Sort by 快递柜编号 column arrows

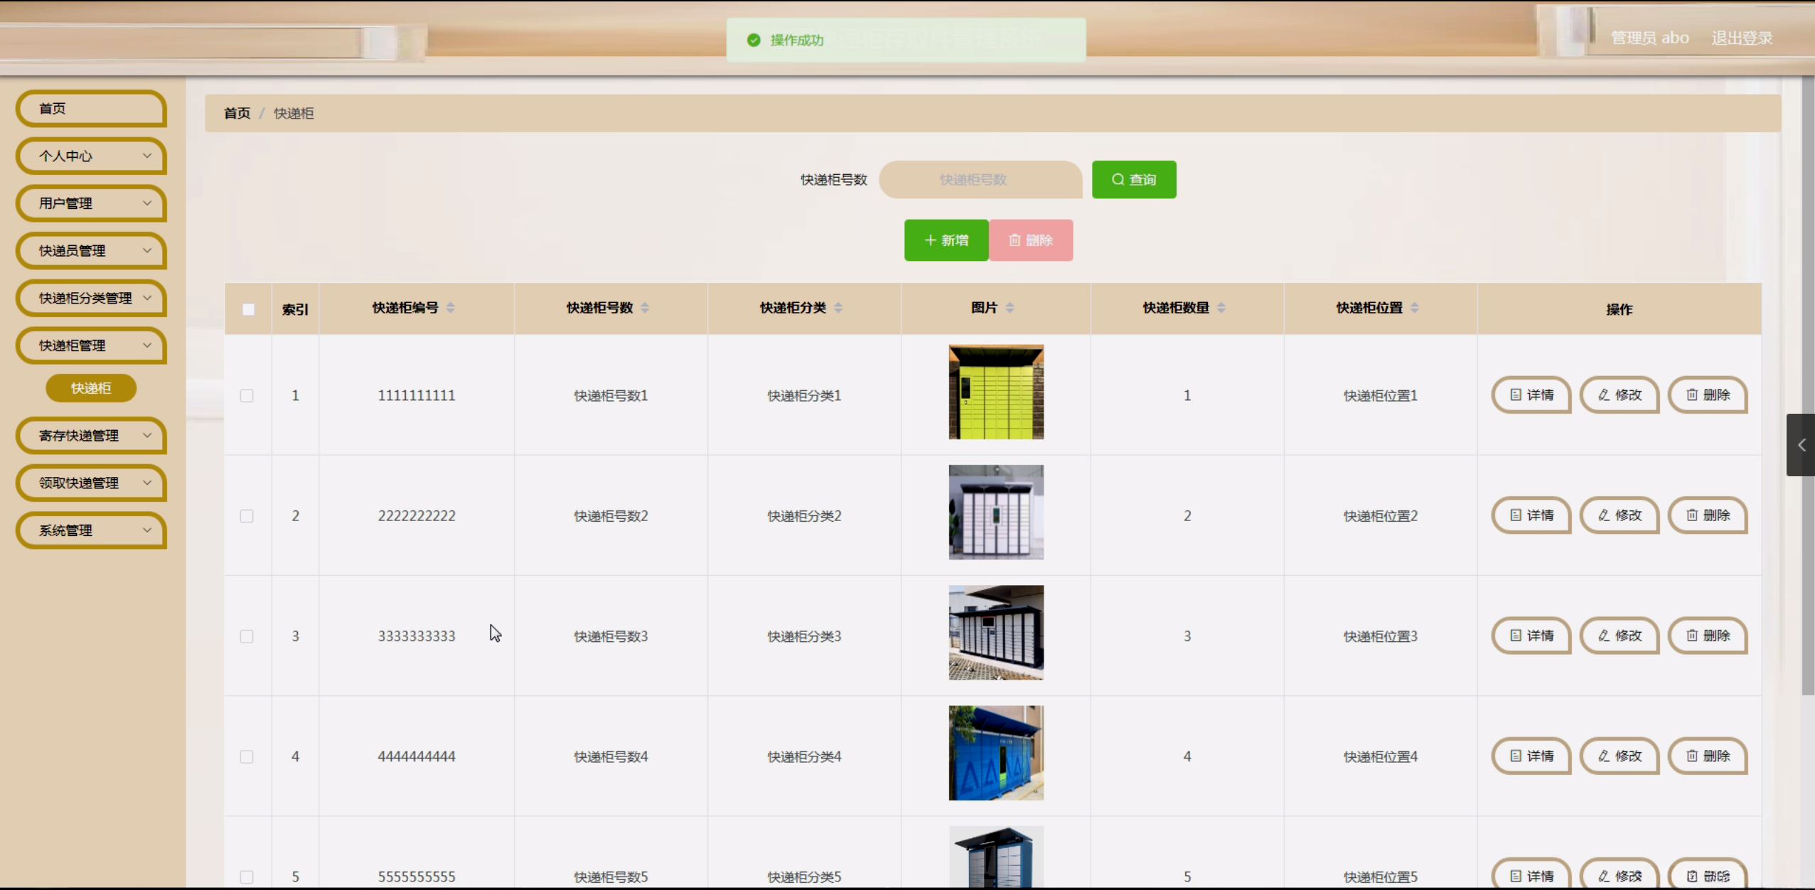[451, 308]
